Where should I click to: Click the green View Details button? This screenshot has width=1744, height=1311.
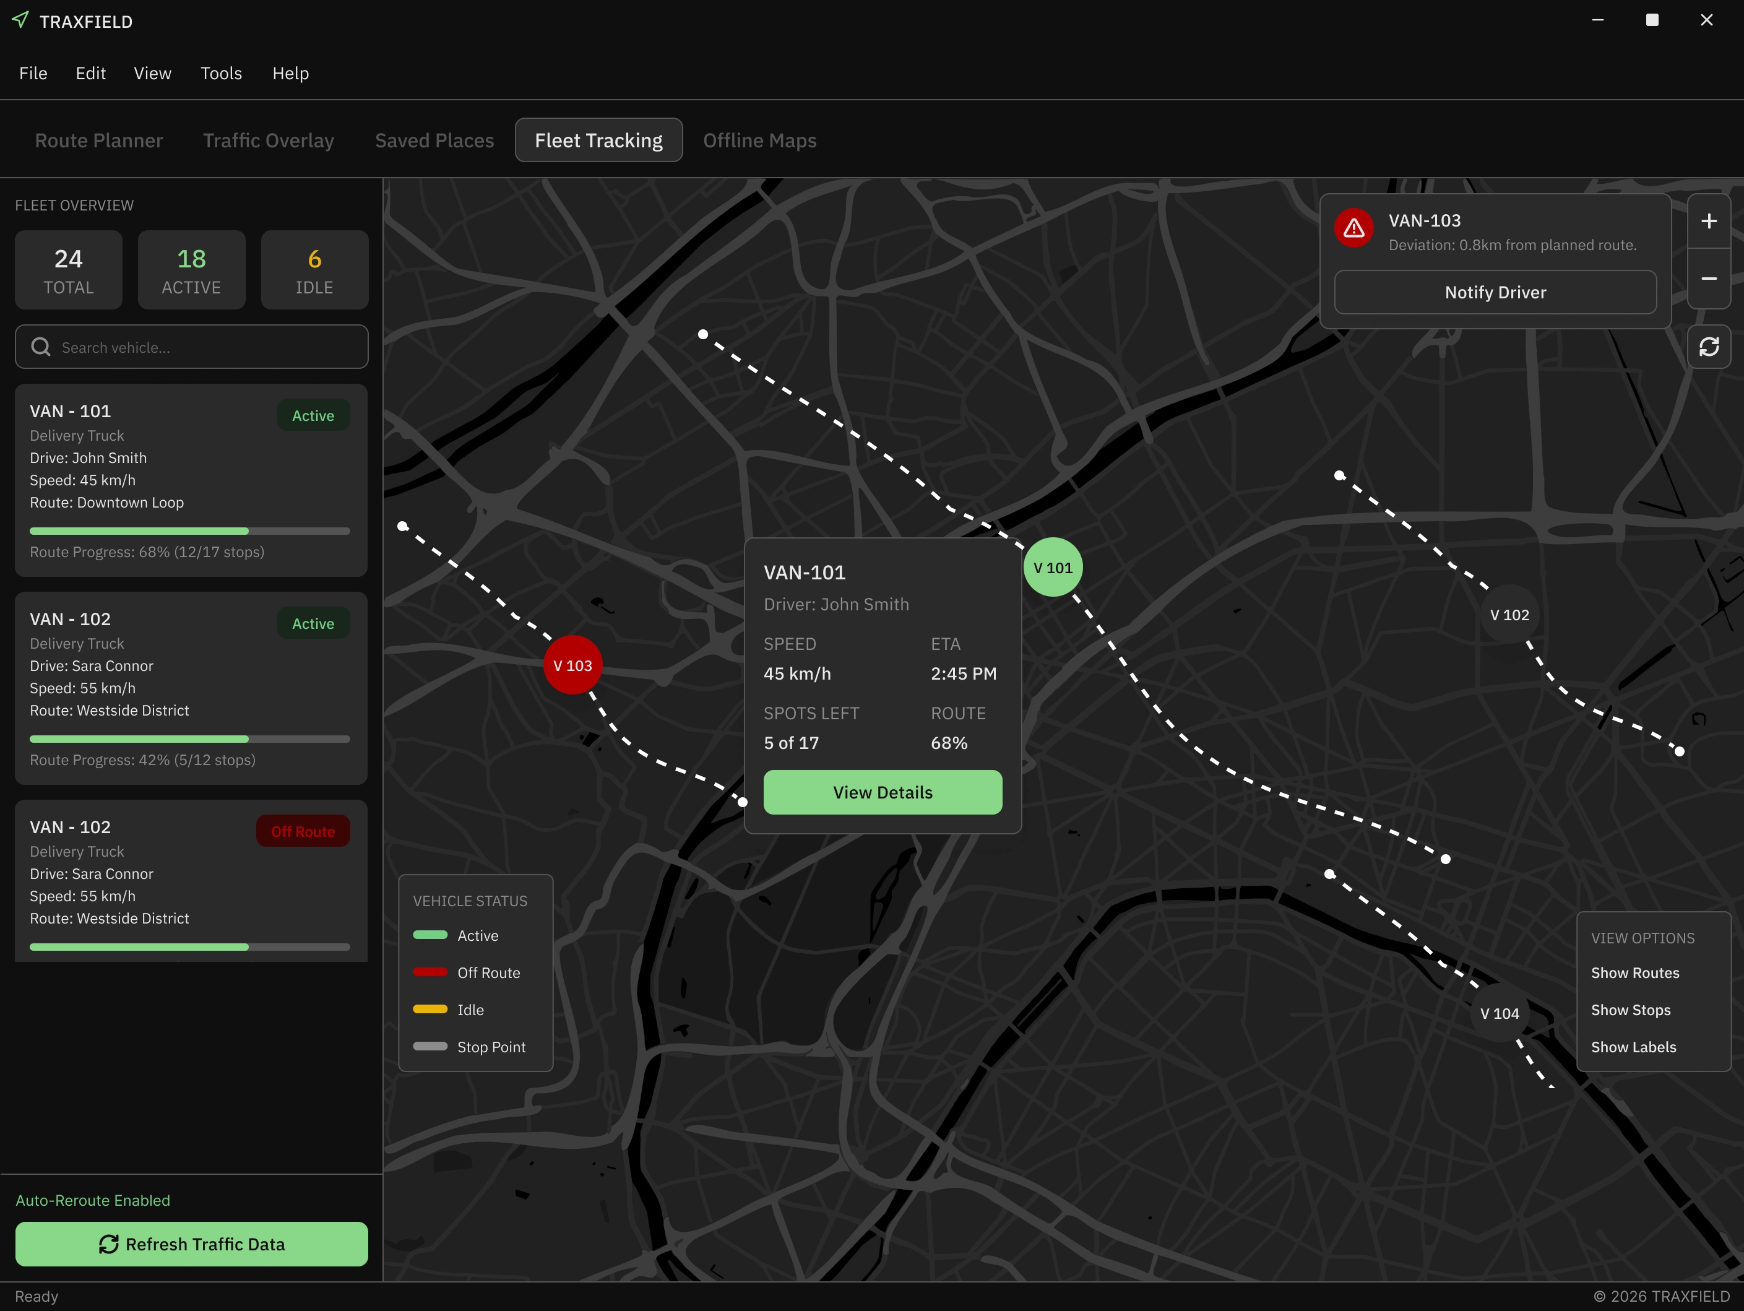(883, 792)
